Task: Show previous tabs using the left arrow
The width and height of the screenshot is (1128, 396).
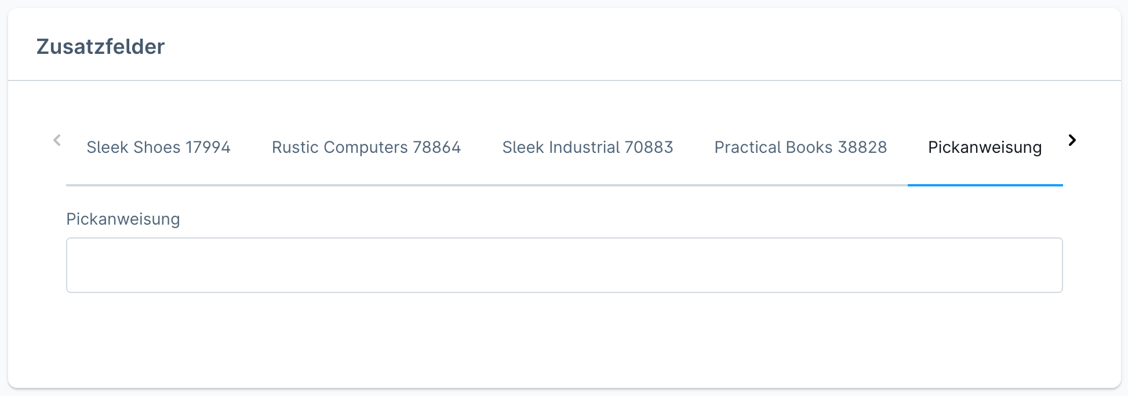Action: [57, 140]
